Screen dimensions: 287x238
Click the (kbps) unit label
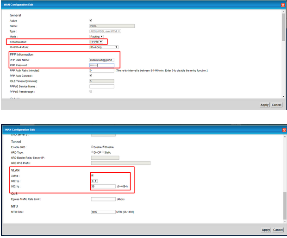pos(121,199)
